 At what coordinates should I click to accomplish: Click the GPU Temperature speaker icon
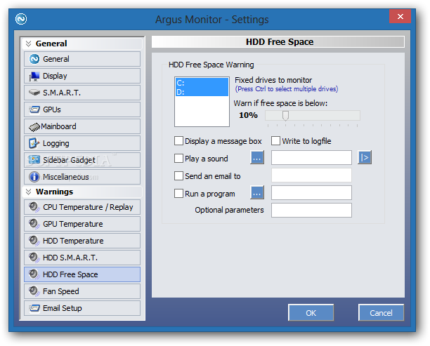(34, 224)
